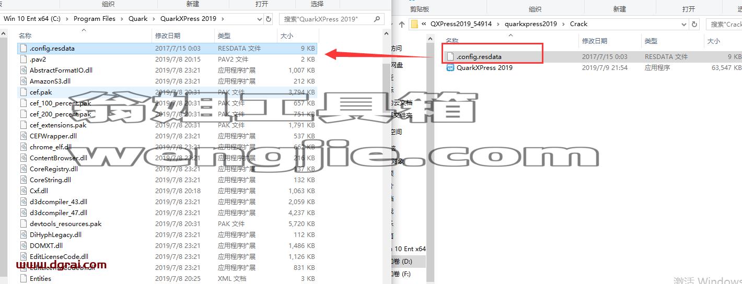Go to quarkxpress2019 folder in breadcrumb

(x=531, y=24)
